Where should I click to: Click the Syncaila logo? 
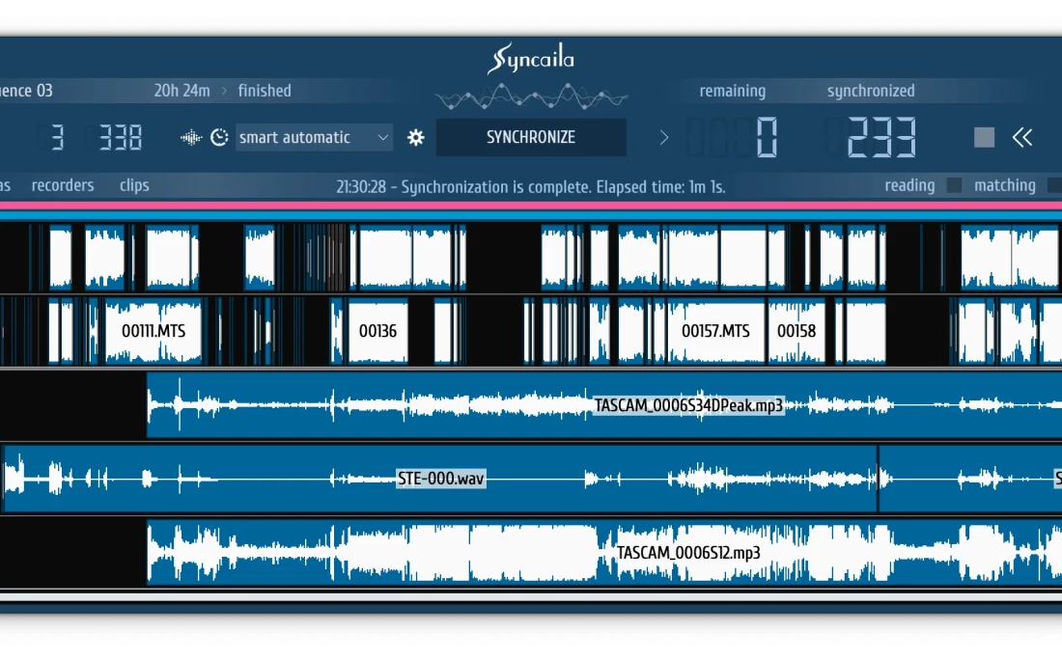coord(531,60)
